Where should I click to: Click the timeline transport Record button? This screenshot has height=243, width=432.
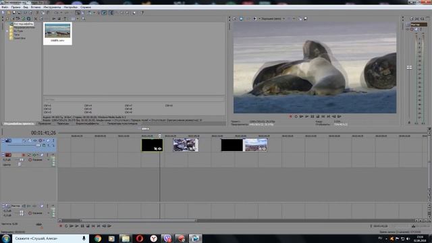tap(61, 226)
